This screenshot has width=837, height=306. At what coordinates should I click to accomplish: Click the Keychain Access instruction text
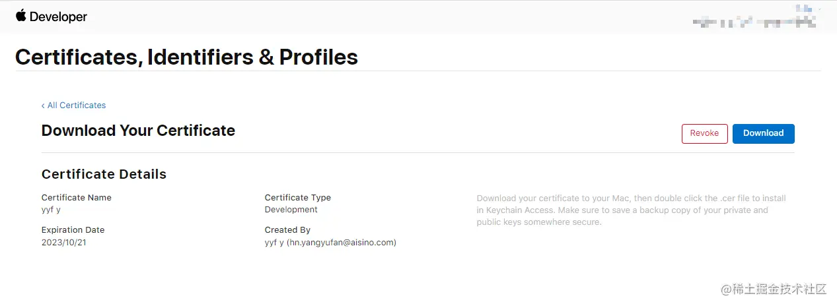pos(631,210)
